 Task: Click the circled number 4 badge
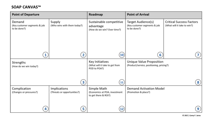45,109
